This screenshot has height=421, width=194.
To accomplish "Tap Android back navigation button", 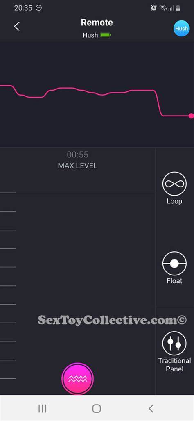I will (151, 409).
